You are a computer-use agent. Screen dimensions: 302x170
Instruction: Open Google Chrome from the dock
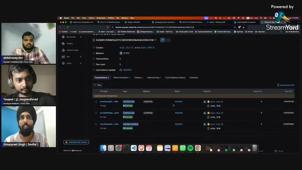198,148
